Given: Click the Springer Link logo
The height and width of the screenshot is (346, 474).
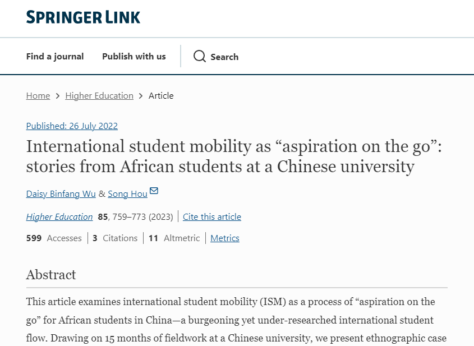Looking at the screenshot, I should [x=83, y=17].
